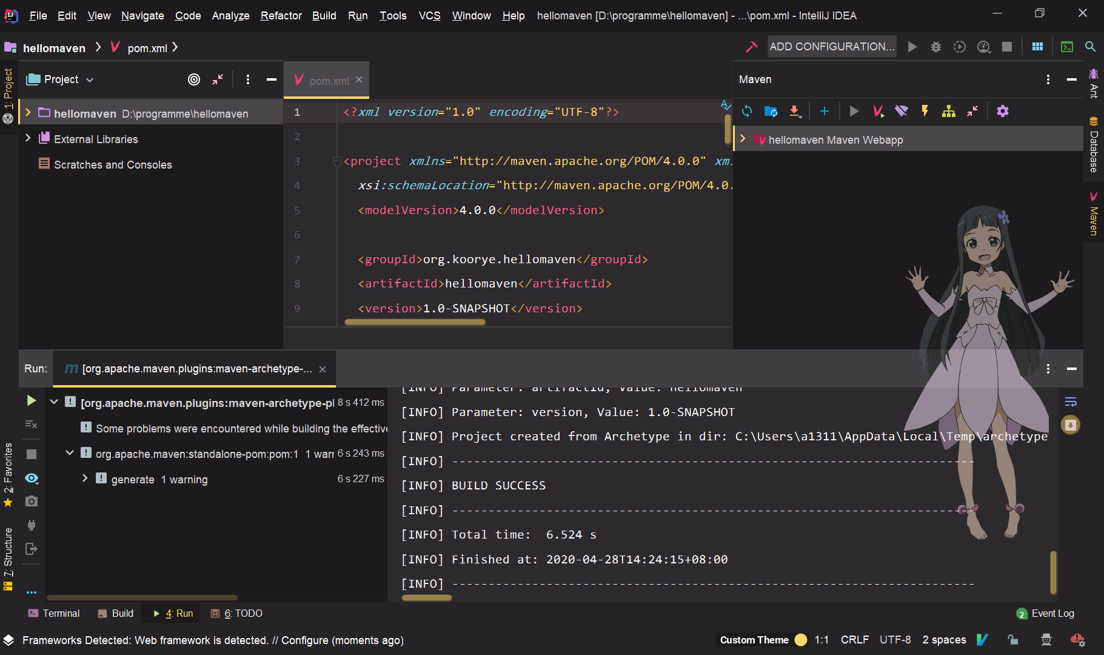Click Frameworks Detected Configure message
Viewport: 1104px width, 655px height.
pyautogui.click(x=213, y=640)
